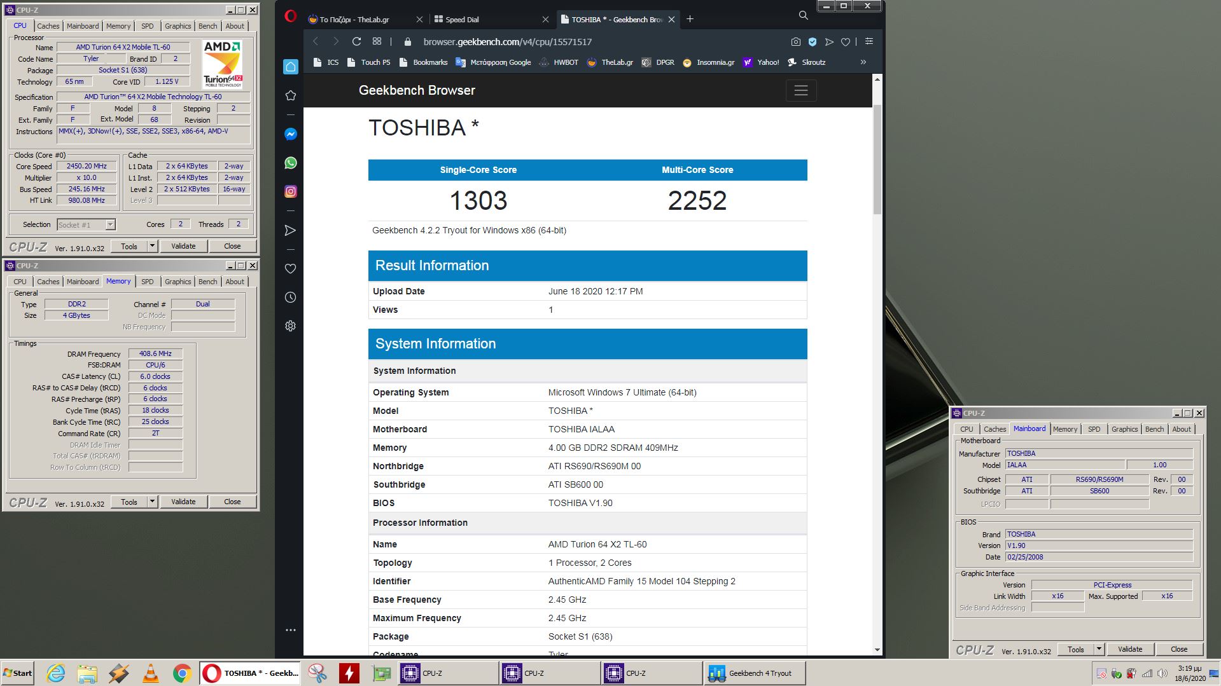Open Messenger in Opera sidebar
This screenshot has height=686, width=1221.
[x=290, y=134]
